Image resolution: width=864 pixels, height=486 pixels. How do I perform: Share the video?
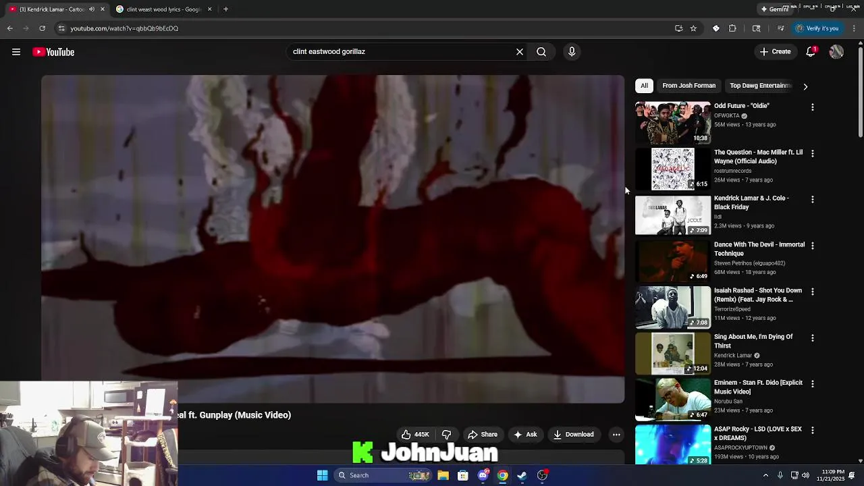tap(483, 435)
